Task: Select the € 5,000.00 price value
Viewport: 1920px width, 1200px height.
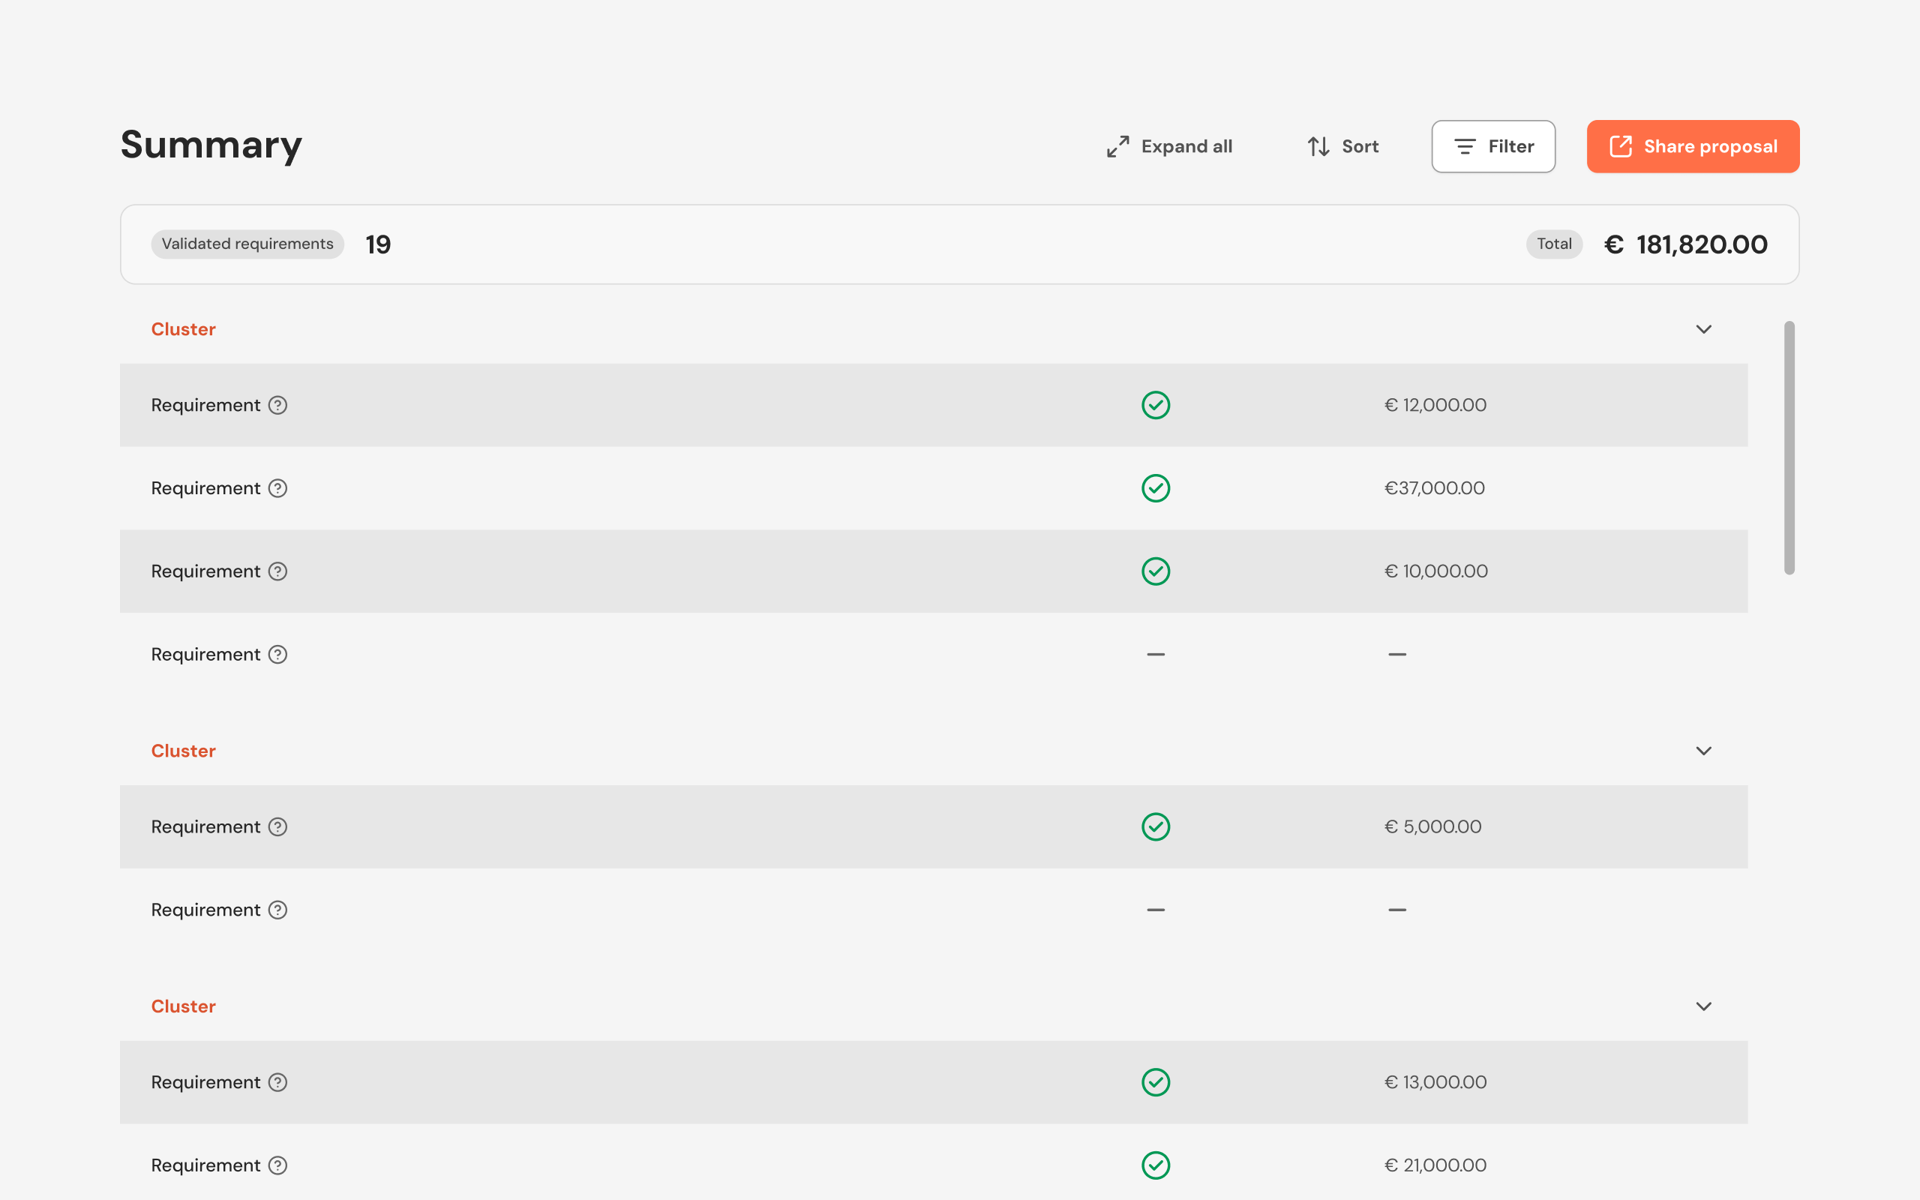Action: (1432, 827)
